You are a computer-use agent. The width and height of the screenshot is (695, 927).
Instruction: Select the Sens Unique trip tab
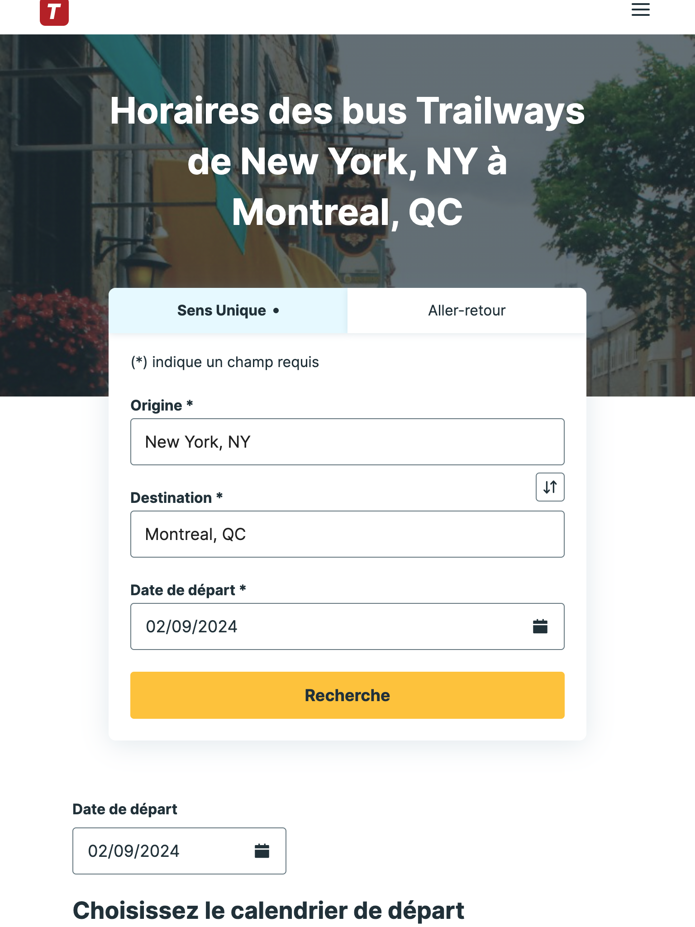coord(228,311)
